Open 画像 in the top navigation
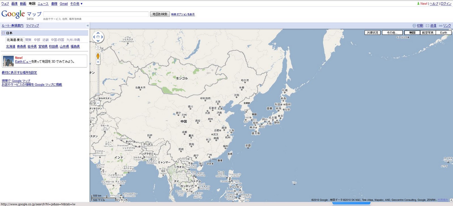Image resolution: width=453 pixels, height=206 pixels. pyautogui.click(x=14, y=4)
